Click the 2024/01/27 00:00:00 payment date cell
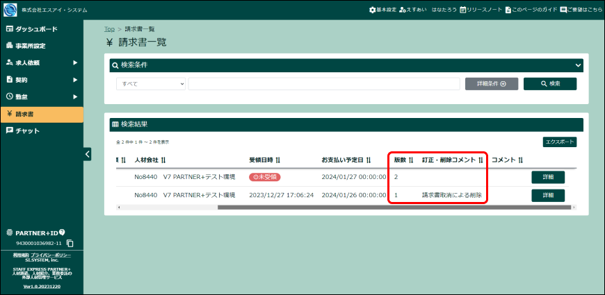The height and width of the screenshot is (295, 605). click(354, 177)
